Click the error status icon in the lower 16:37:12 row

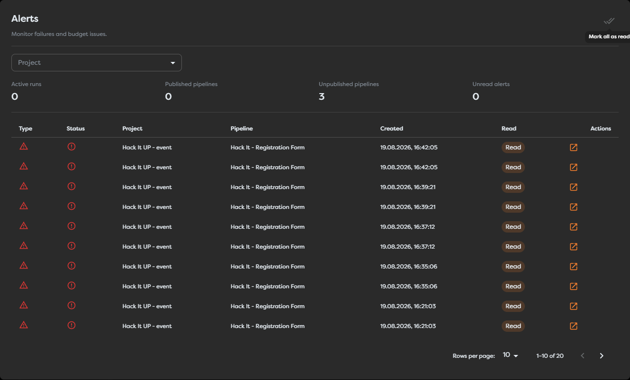click(72, 246)
